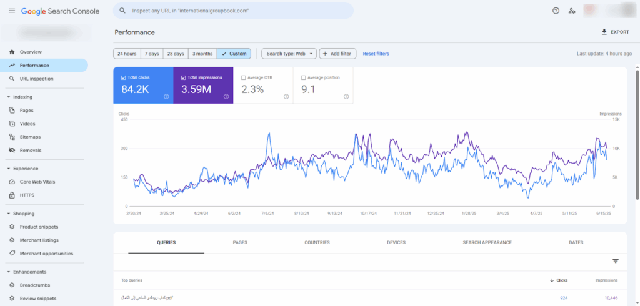Open the user management settings icon
Viewport: 640px width, 306px height.
click(x=572, y=11)
